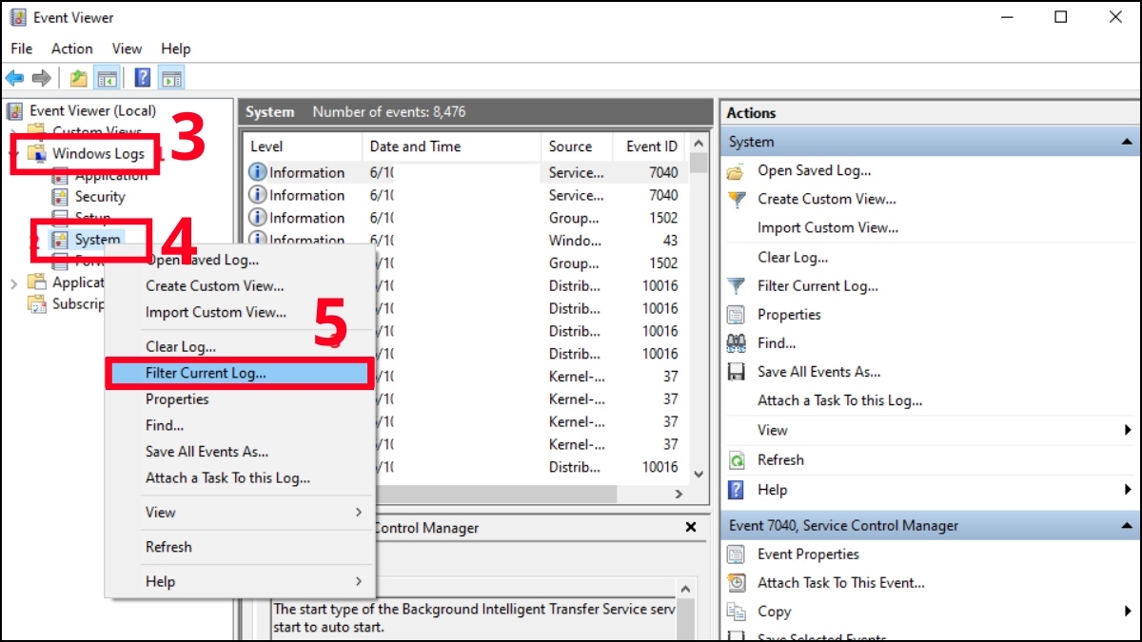Click Save All Events As disk icon
Image resolution: width=1142 pixels, height=642 pixels.
(736, 372)
